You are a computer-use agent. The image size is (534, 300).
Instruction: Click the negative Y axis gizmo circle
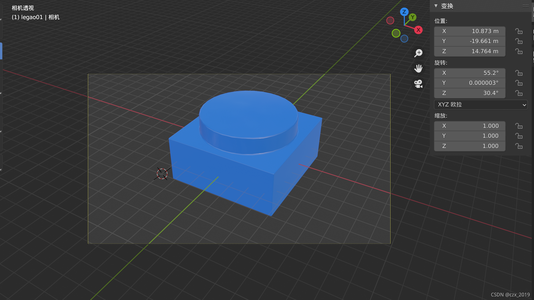396,33
